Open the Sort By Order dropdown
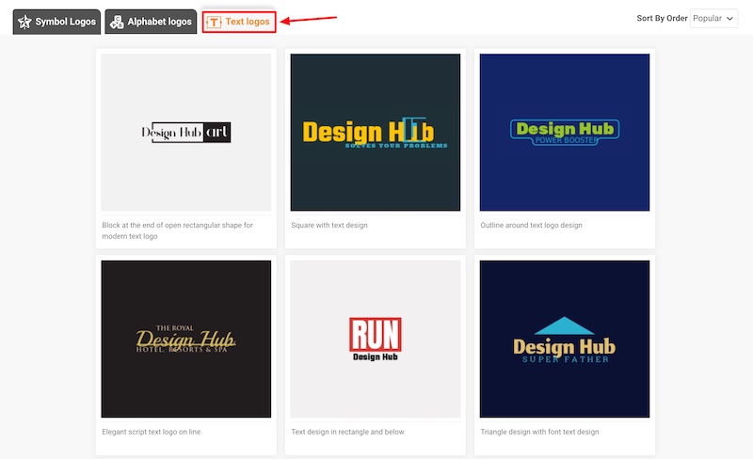The width and height of the screenshot is (753, 459). coord(713,18)
